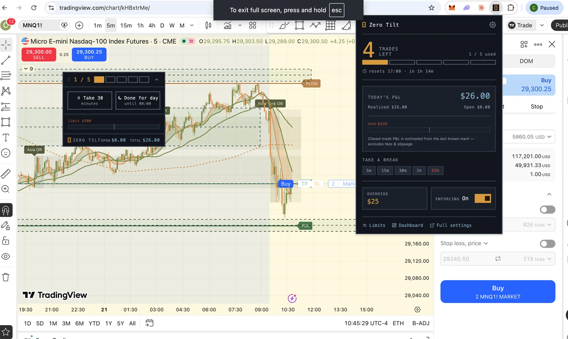Toggle the Enforcing On switch
Image resolution: width=568 pixels, height=339 pixels.
point(483,198)
